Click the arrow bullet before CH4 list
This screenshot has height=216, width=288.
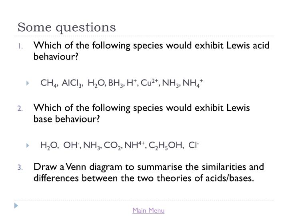(28, 83)
